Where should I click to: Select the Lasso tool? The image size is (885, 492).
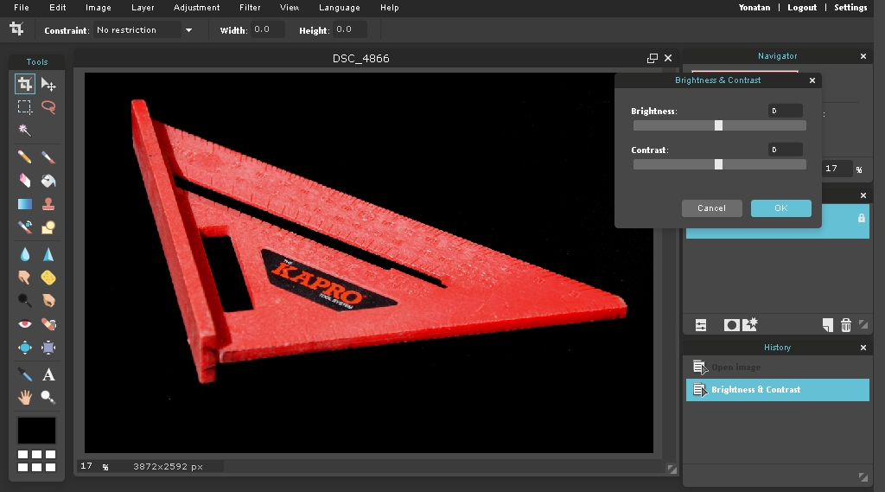point(48,106)
